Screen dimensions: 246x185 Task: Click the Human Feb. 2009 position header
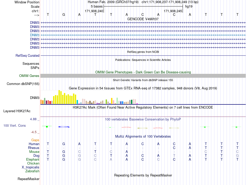tap(143, 2)
